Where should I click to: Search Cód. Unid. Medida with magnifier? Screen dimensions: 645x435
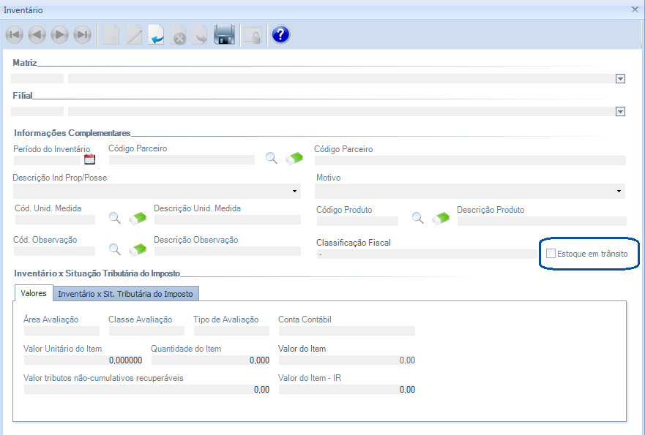point(115,218)
